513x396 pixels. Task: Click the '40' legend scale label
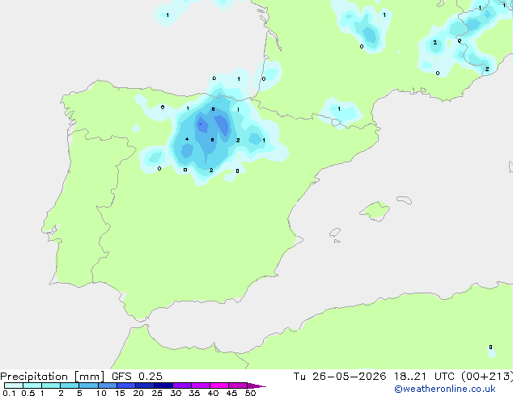point(213,393)
